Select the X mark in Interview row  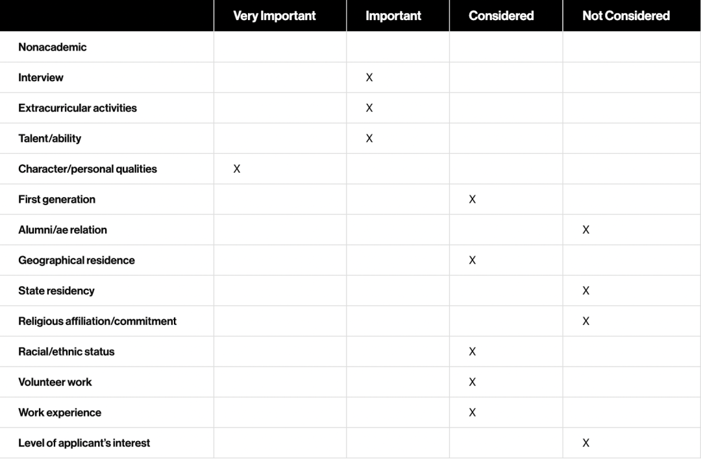coord(369,77)
